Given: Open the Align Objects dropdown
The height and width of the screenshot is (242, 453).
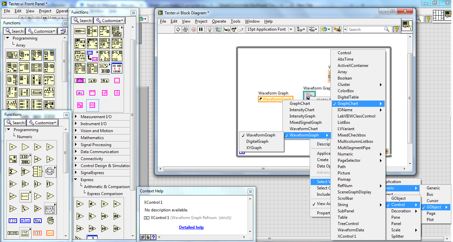Looking at the screenshot, I should [301, 29].
